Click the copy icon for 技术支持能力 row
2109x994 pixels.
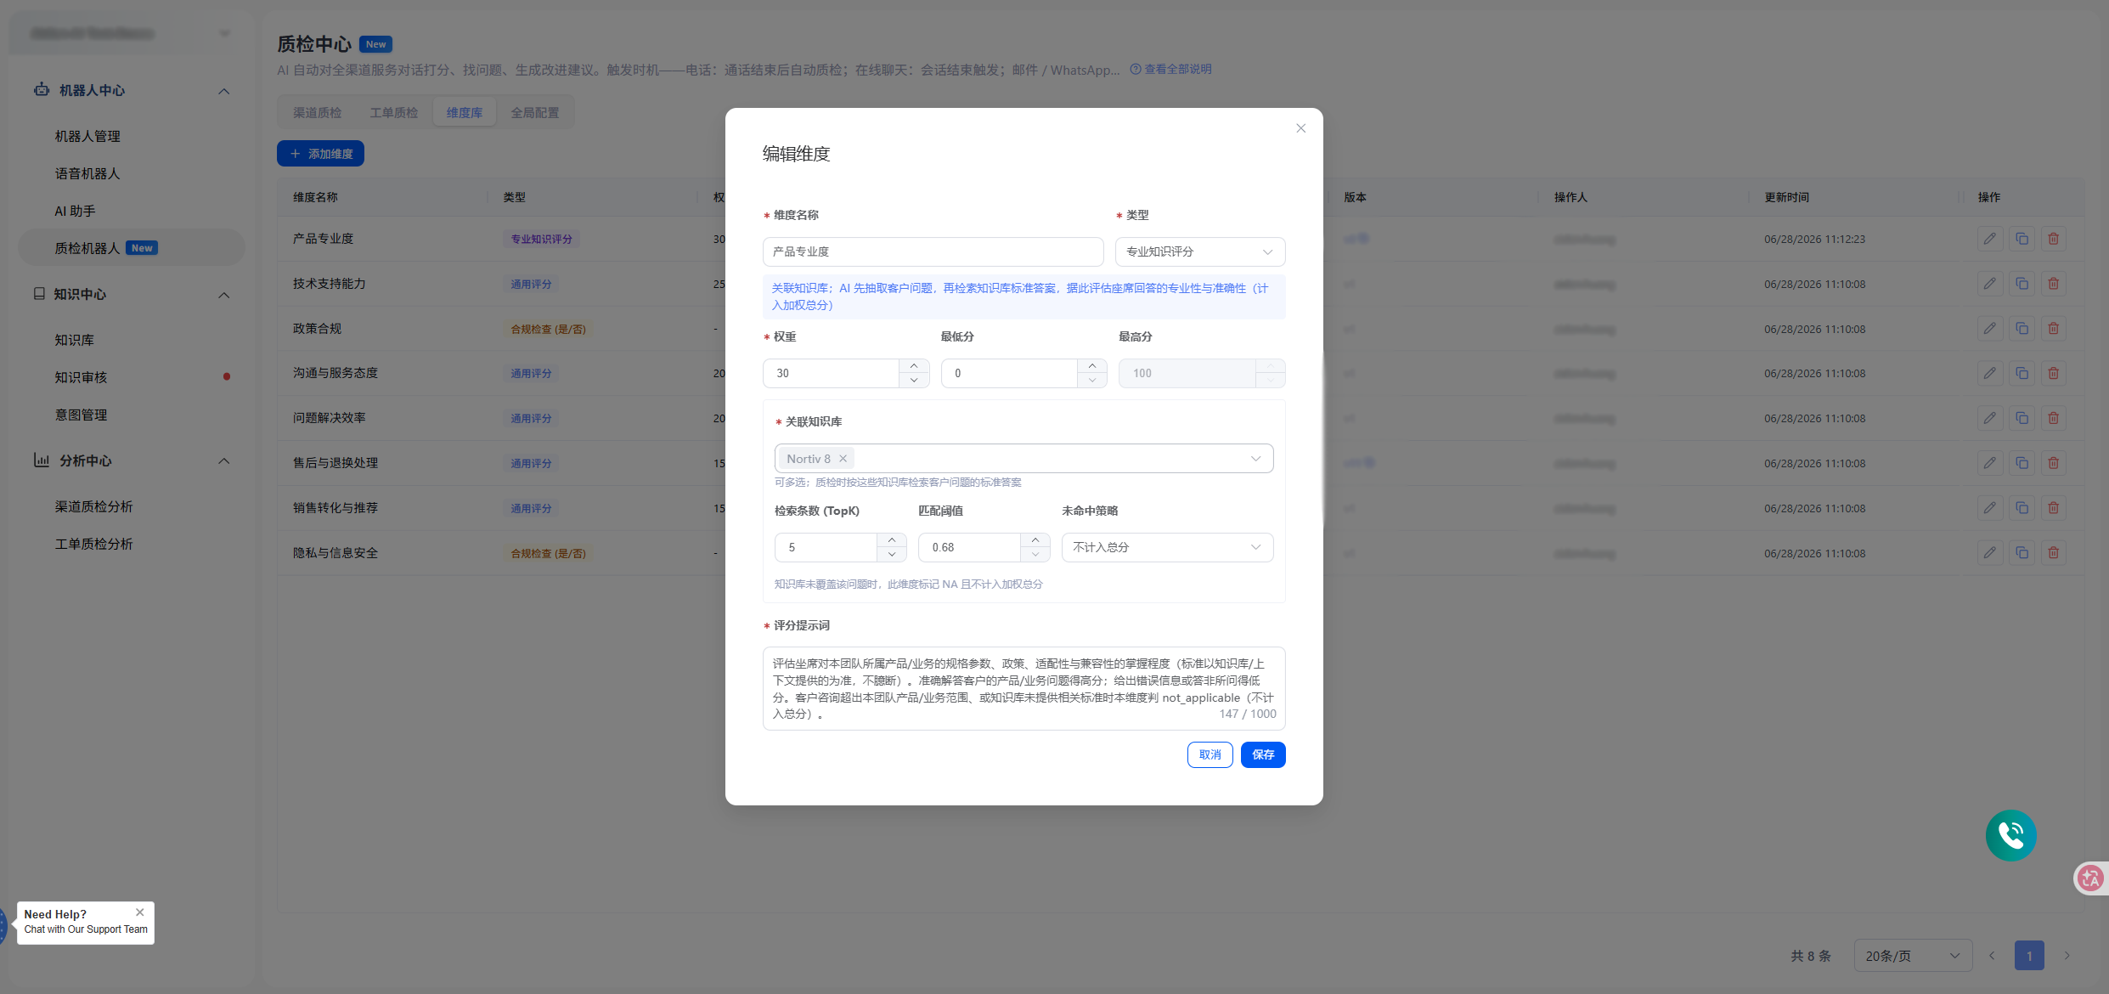(x=2022, y=284)
